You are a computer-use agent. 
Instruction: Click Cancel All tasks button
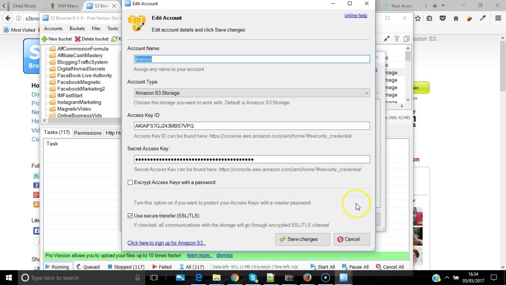coord(390,267)
